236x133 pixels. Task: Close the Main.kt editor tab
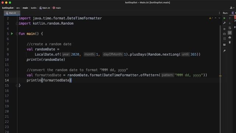[18, 13]
